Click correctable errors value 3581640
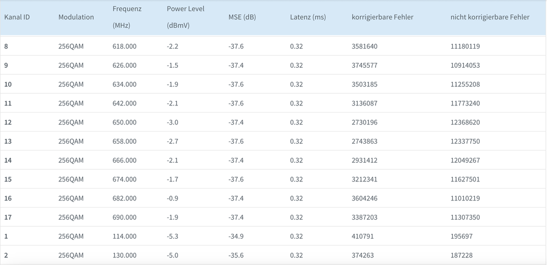Viewport: 547px width, 265px height. click(x=365, y=46)
